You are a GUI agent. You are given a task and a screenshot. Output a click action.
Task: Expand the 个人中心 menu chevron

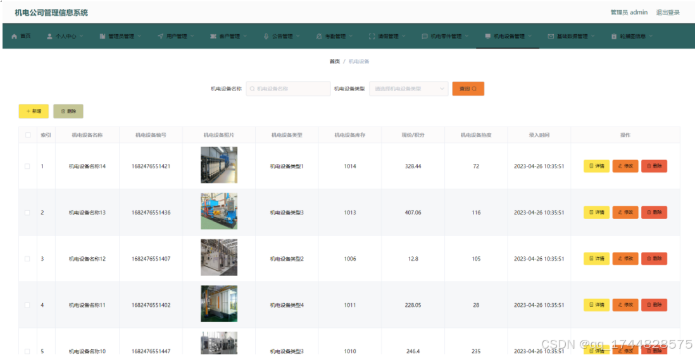click(82, 36)
